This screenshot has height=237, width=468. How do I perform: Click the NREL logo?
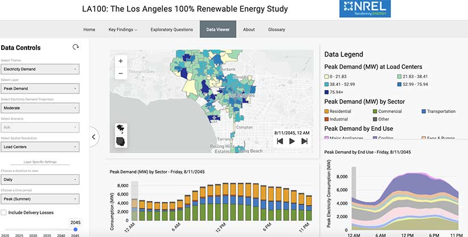365,8
